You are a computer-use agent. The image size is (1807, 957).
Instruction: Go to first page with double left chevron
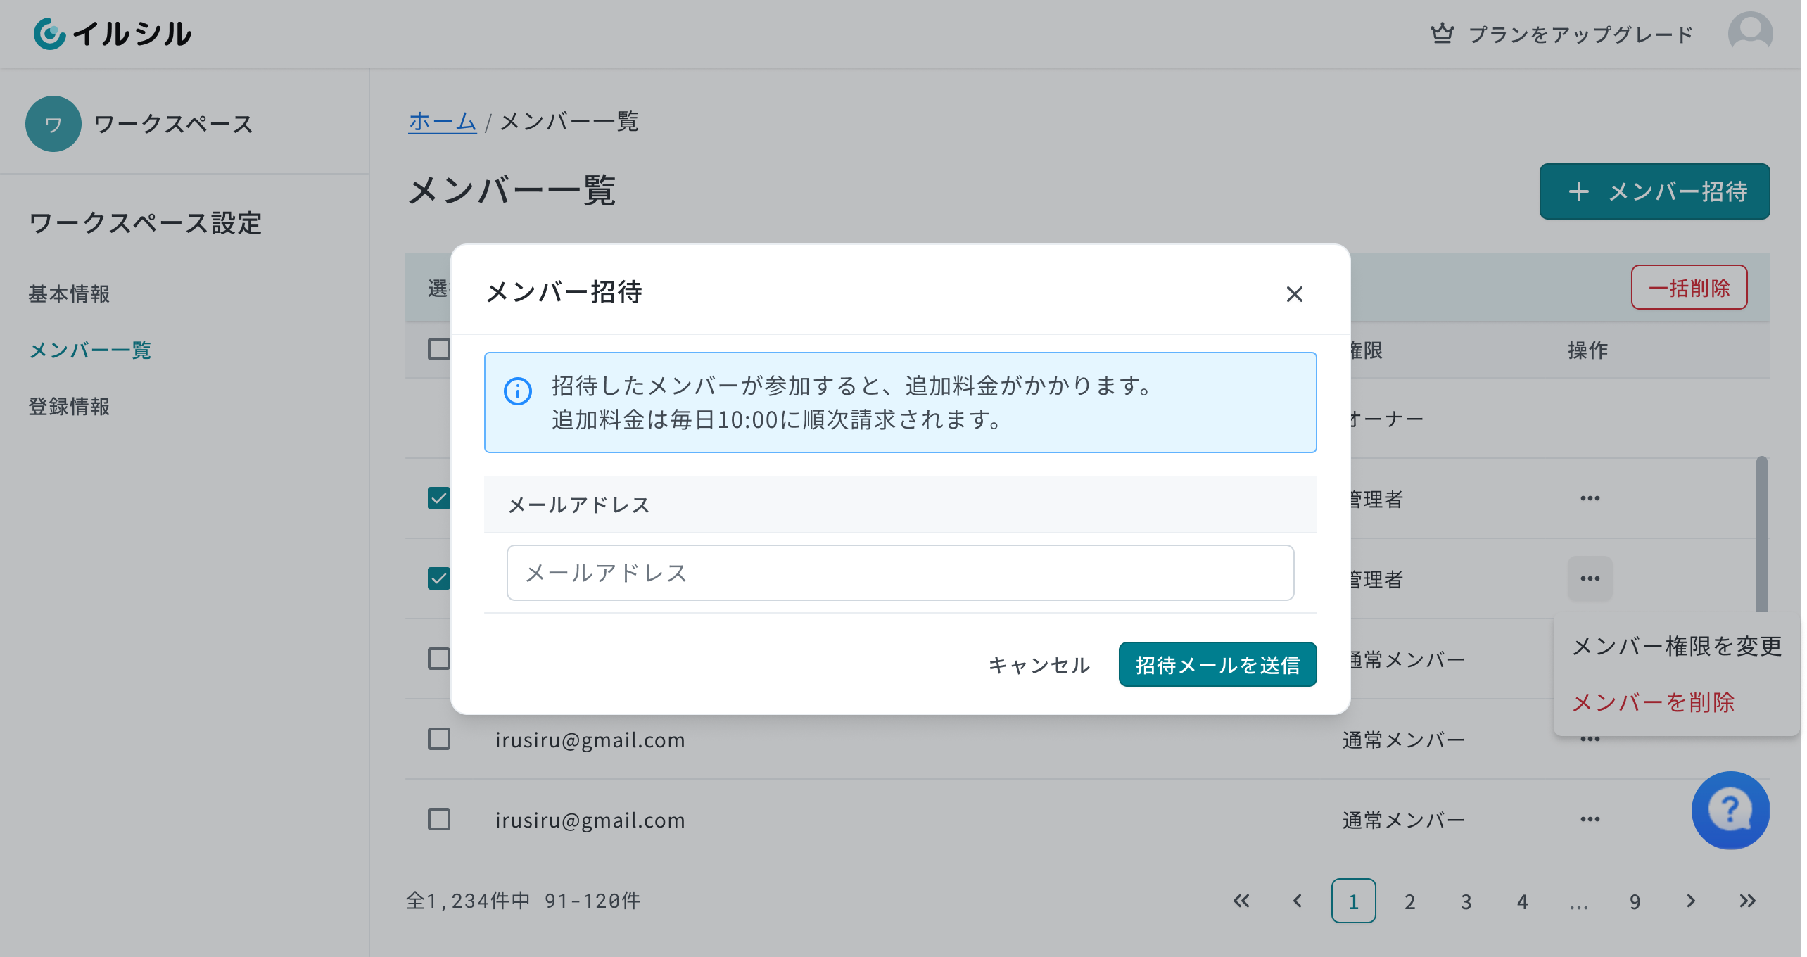(1241, 901)
